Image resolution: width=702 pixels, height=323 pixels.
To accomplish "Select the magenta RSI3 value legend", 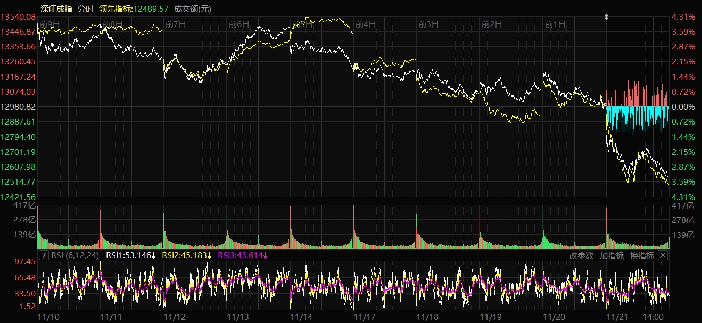I will pyautogui.click(x=243, y=255).
